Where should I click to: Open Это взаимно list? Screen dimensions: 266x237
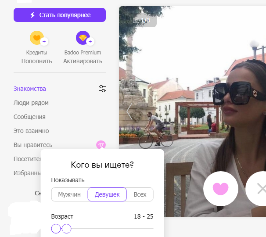(31, 131)
